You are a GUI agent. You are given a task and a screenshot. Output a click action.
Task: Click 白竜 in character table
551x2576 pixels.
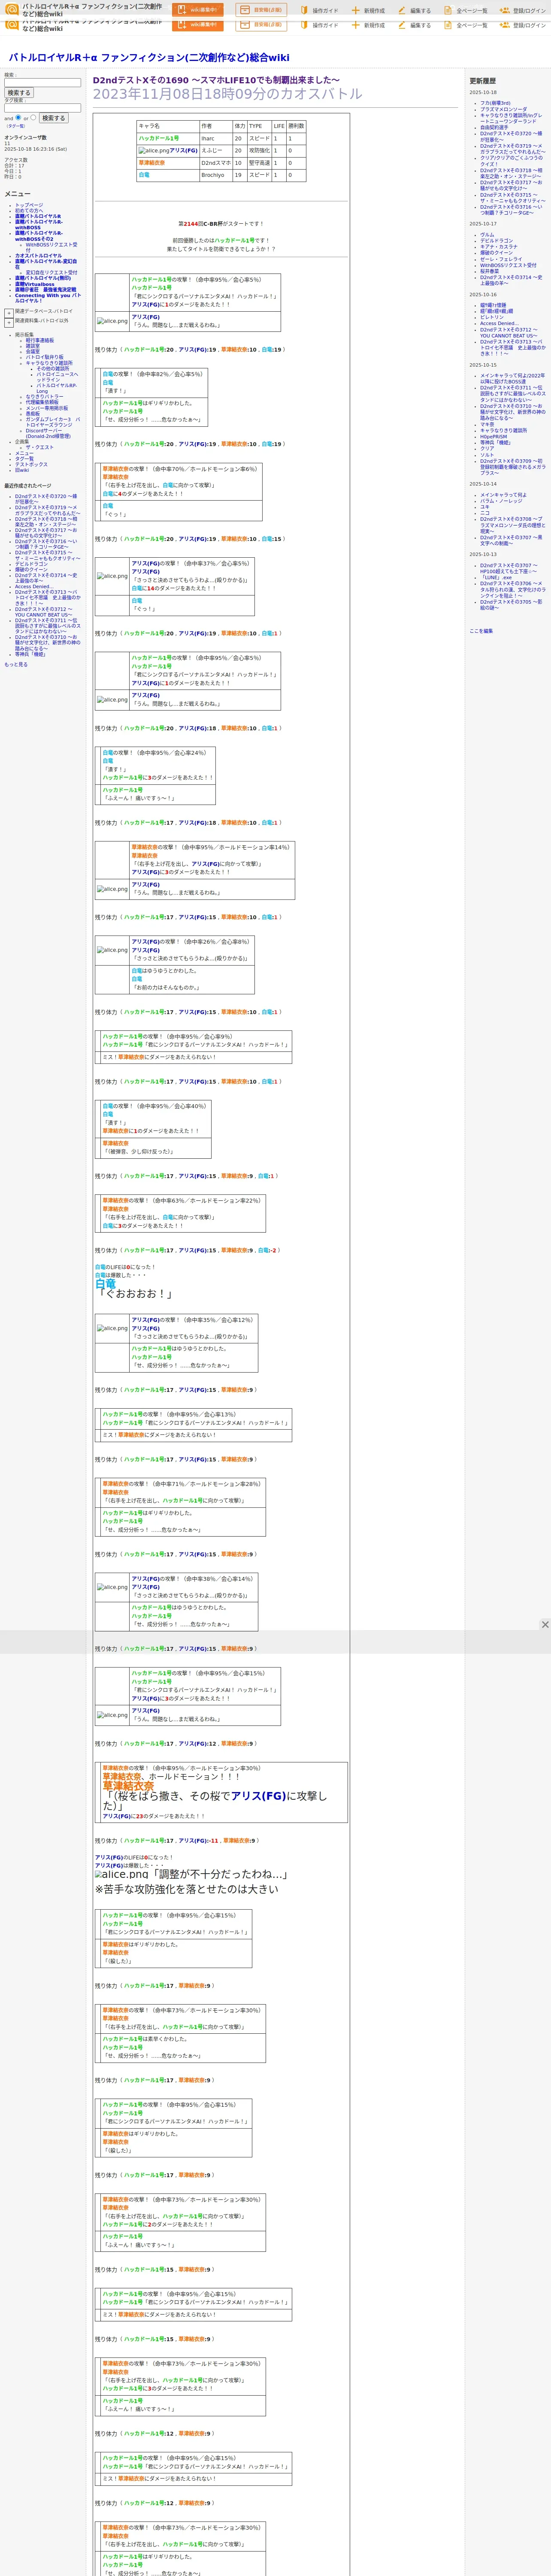pos(144,175)
